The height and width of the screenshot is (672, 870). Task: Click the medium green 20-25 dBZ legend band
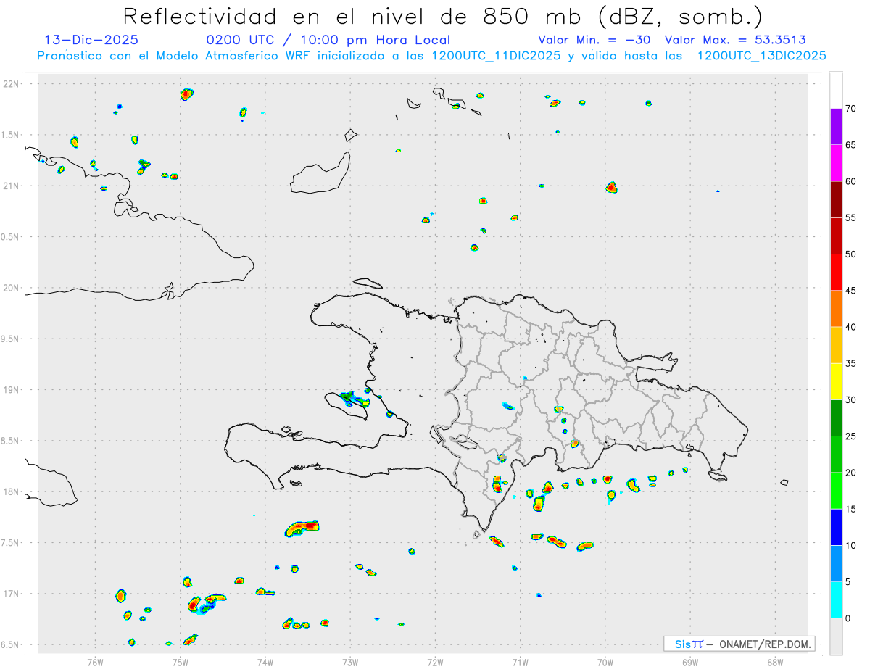tap(836, 454)
